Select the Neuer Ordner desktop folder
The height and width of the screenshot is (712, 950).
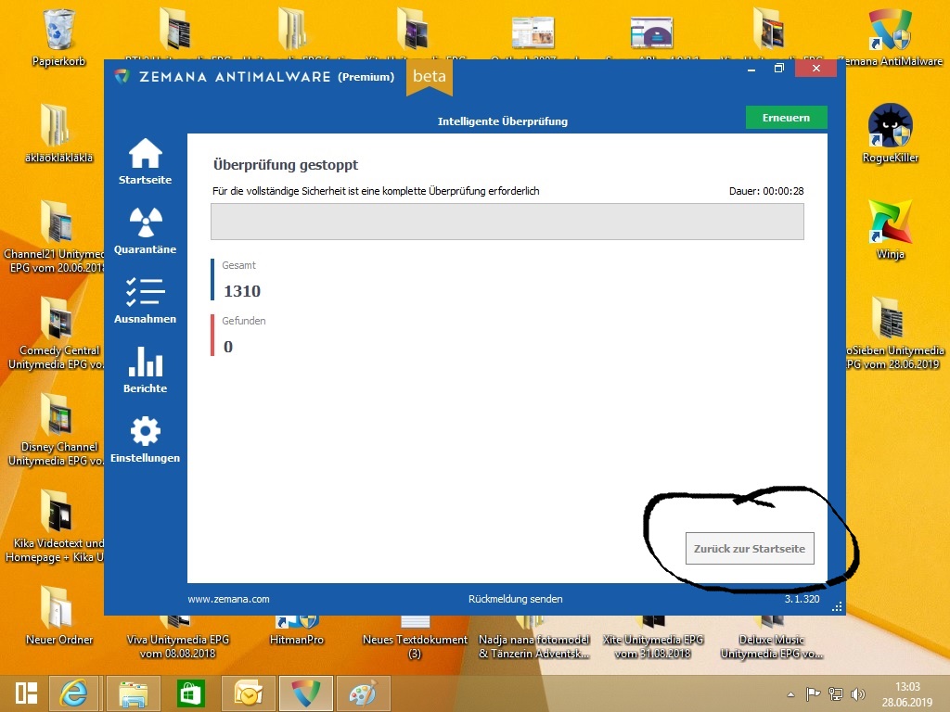point(58,616)
